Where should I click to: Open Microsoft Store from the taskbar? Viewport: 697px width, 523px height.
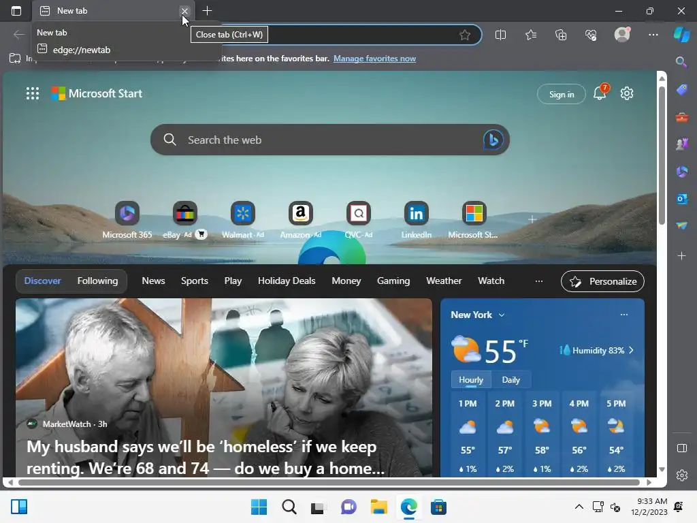coord(438,507)
